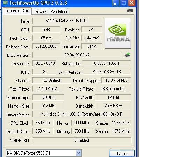Click the 'Pixel Fillrate' label
The image size is (179, 157).
20,89
